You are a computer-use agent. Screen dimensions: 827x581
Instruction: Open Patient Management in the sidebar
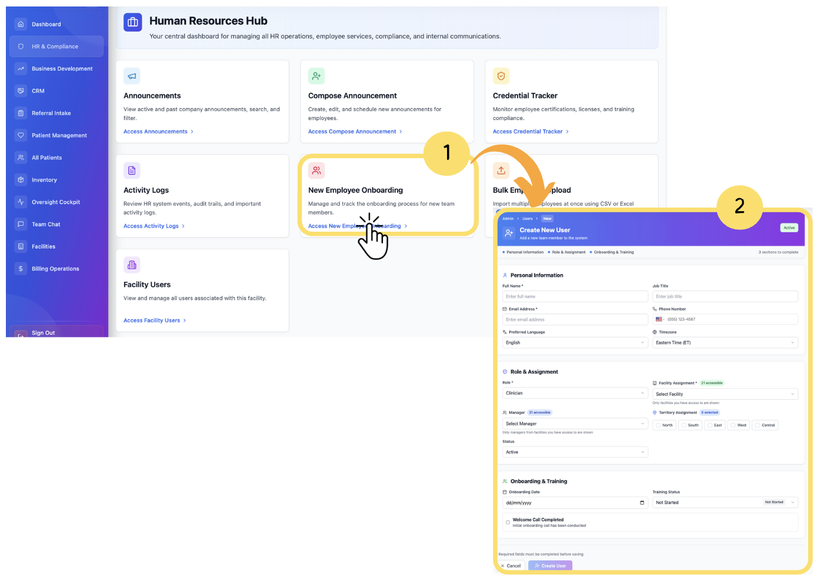pos(59,135)
